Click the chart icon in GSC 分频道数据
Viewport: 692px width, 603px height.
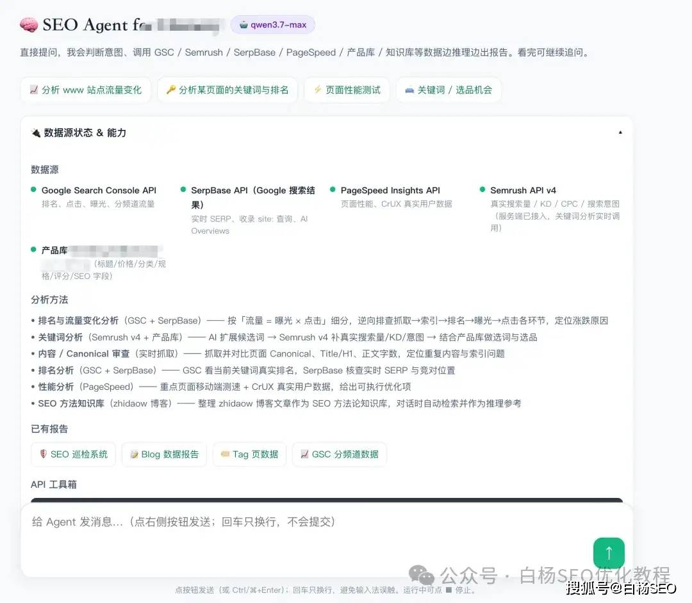304,454
